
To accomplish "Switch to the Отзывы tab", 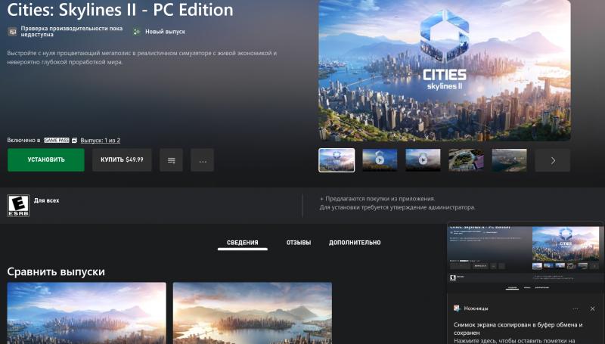I will coord(298,243).
